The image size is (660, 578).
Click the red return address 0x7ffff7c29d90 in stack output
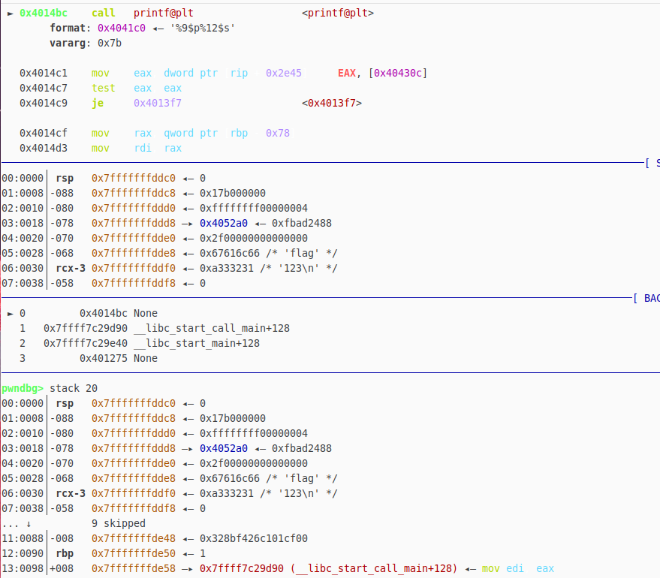click(242, 569)
